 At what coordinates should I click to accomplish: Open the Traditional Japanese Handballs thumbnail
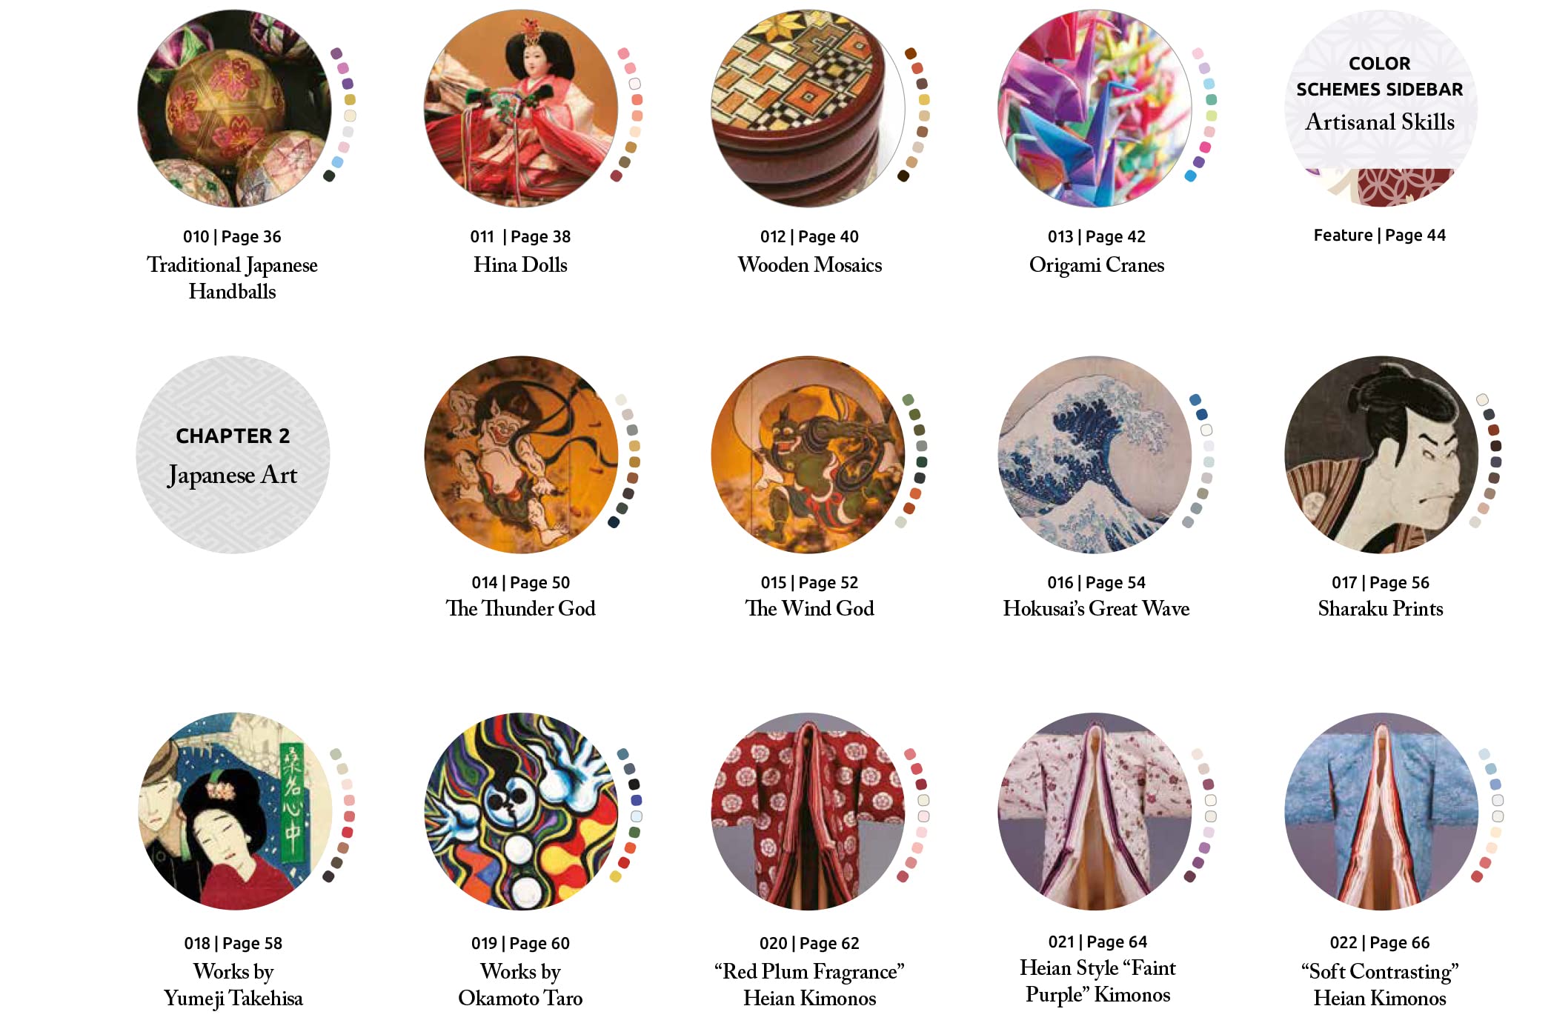[x=234, y=108]
